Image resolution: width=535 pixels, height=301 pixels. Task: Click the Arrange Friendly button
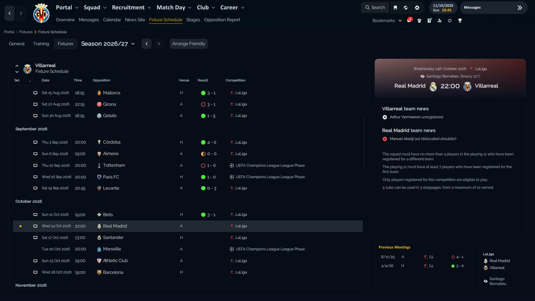[x=189, y=44]
